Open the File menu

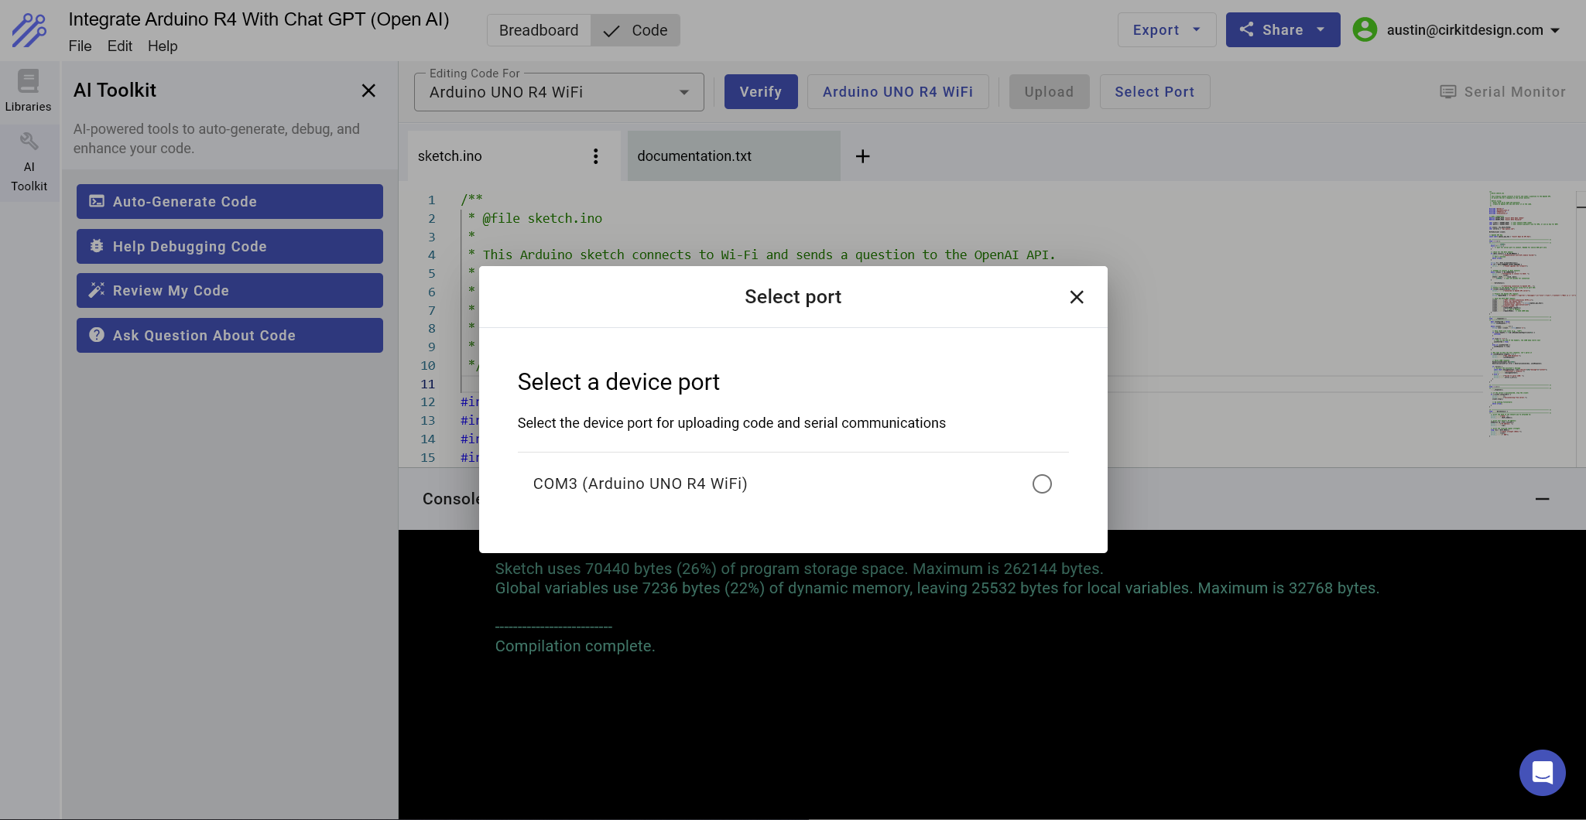click(x=80, y=46)
